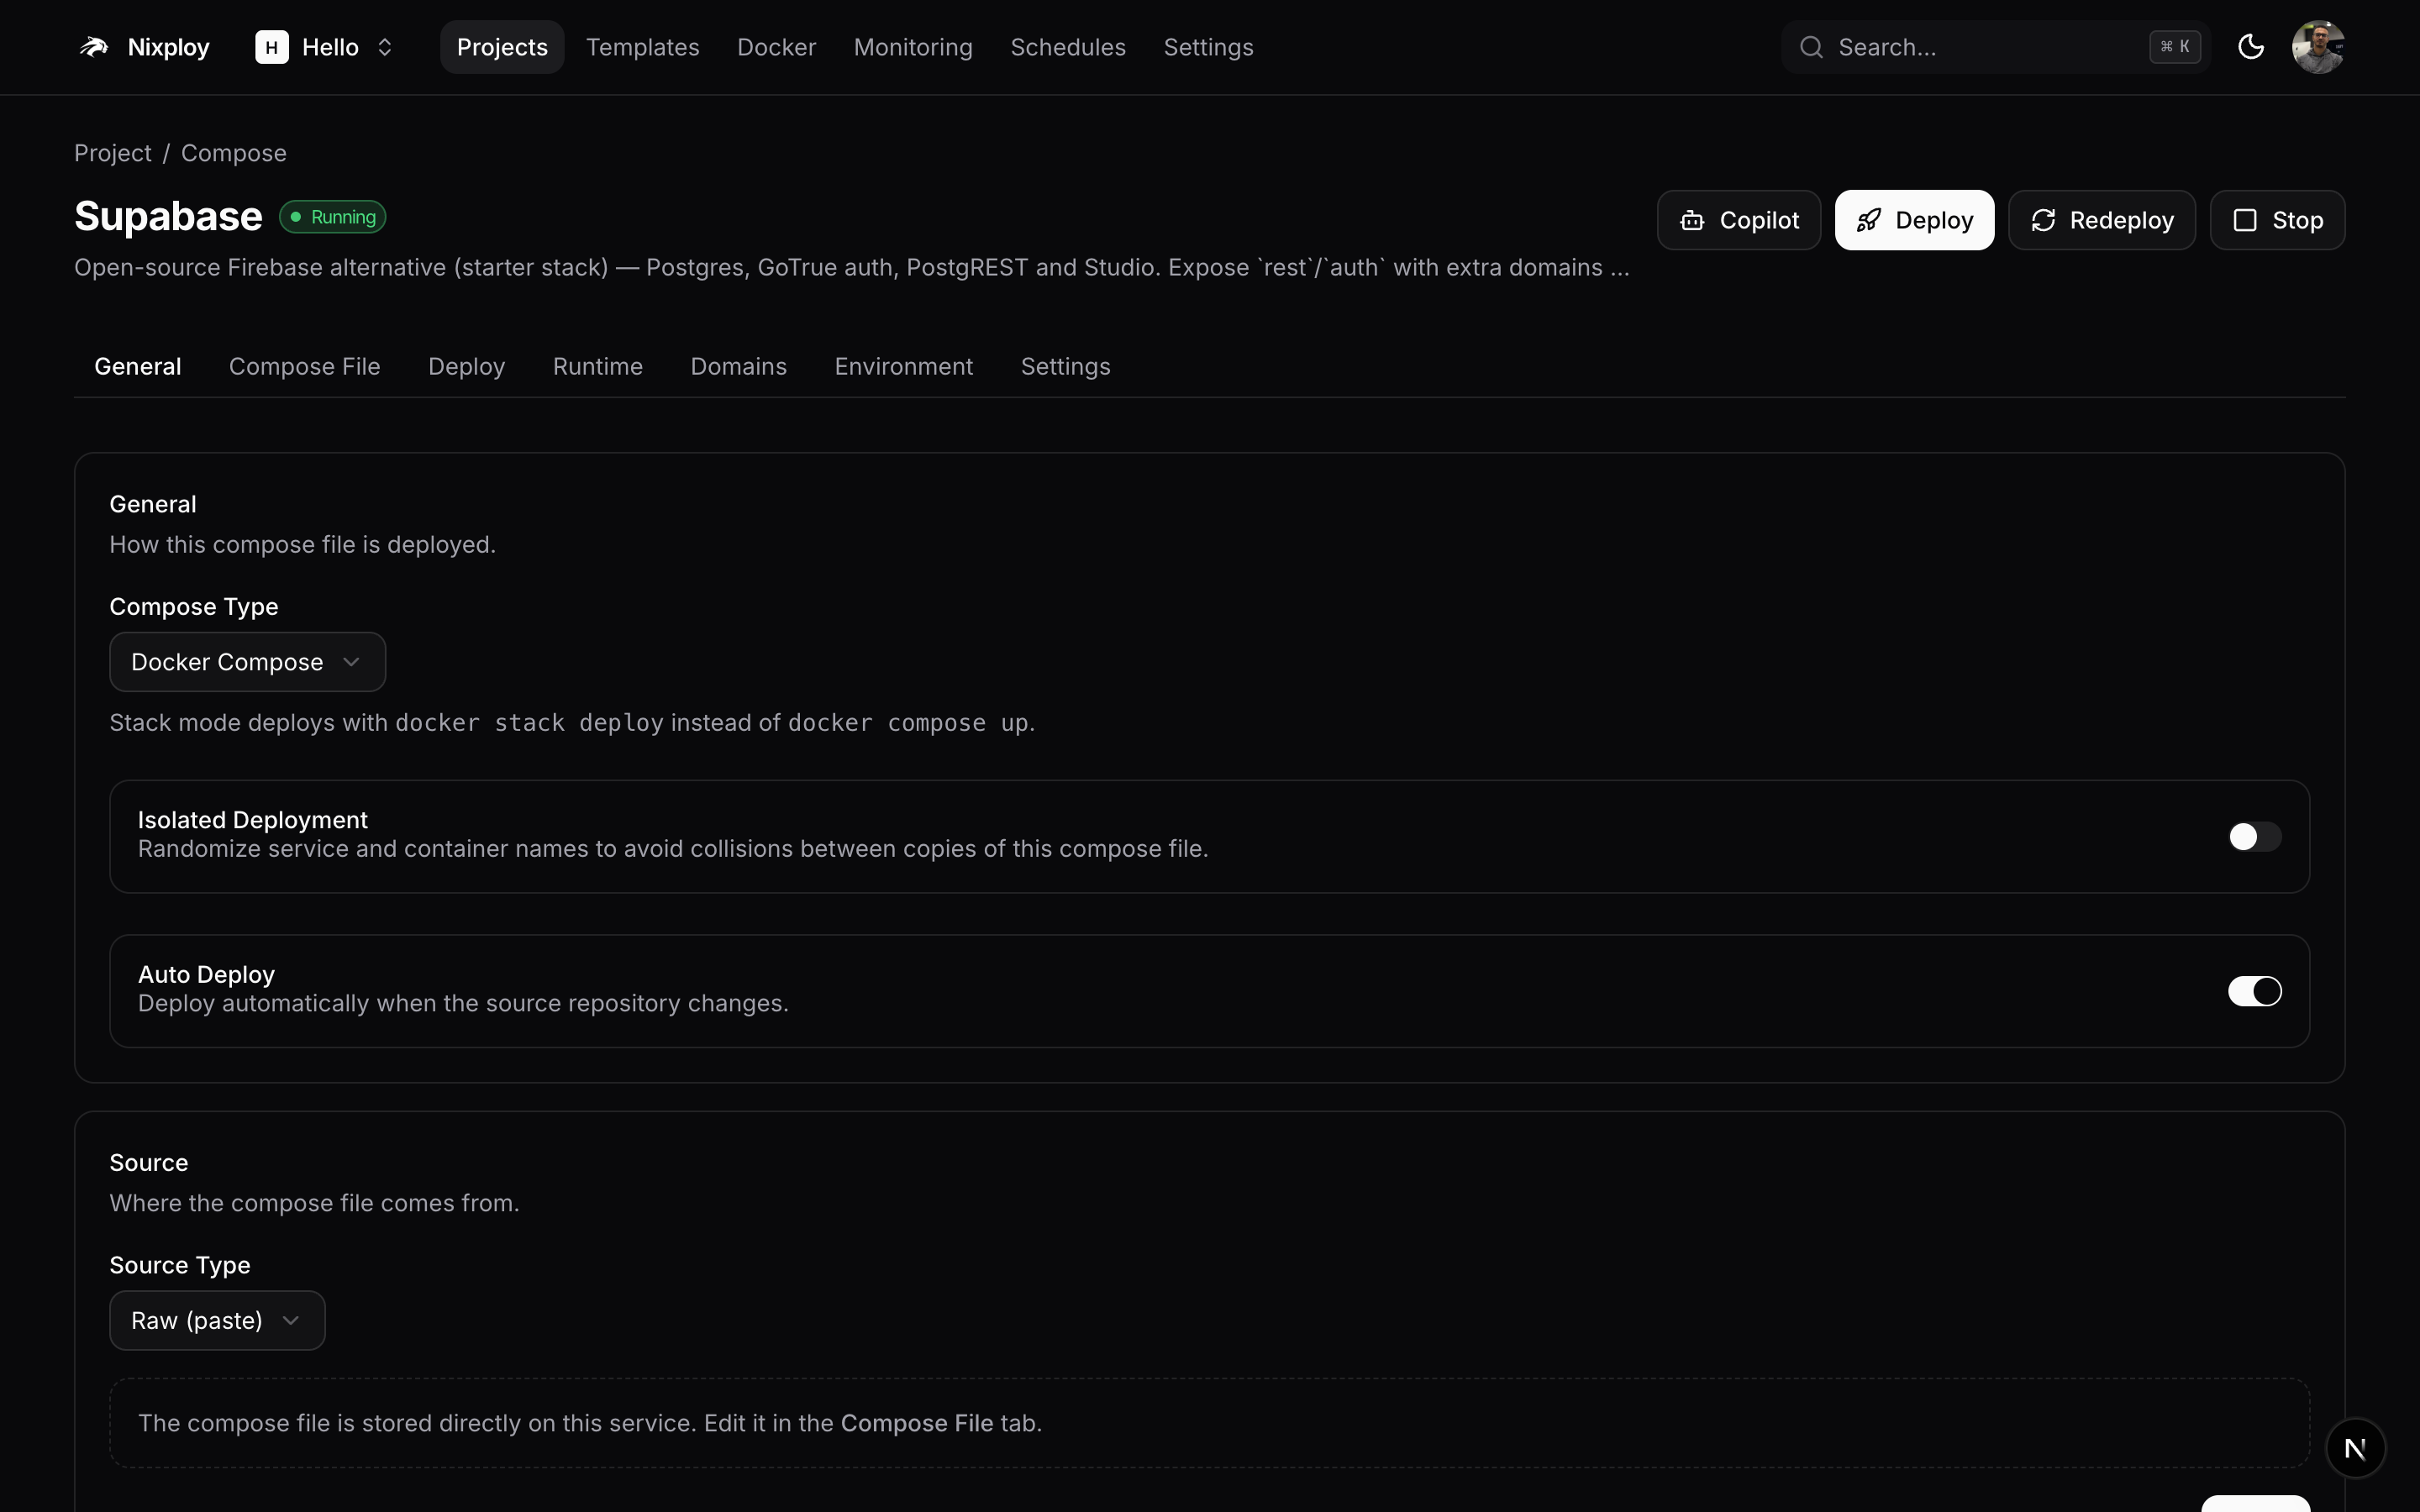The height and width of the screenshot is (1512, 2420).
Task: Click the white Deploy button
Action: 1914,220
